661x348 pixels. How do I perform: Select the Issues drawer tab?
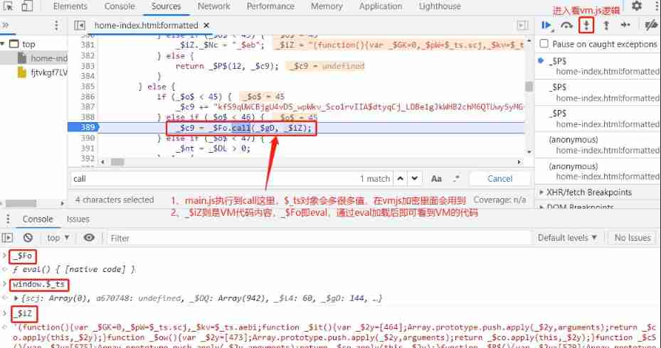point(78,219)
